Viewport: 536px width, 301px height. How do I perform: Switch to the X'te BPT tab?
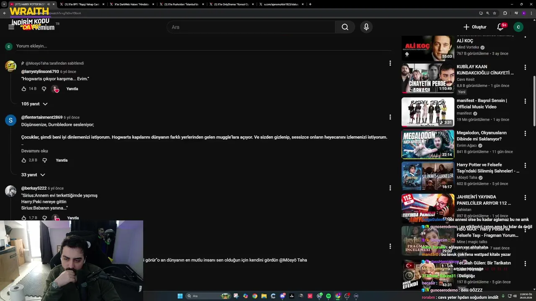82,4
